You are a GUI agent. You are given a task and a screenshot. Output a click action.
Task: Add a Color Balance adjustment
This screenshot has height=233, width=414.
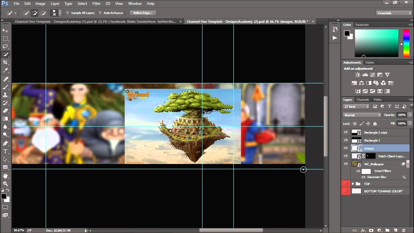362,83
